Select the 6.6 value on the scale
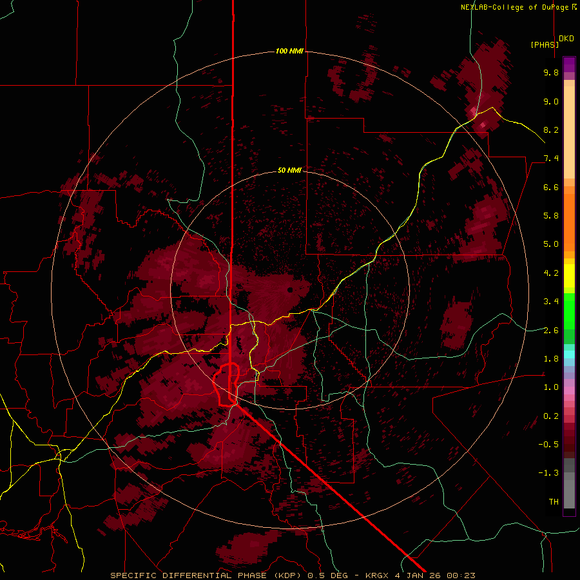Image resolution: width=580 pixels, height=580 pixels. 551,187
